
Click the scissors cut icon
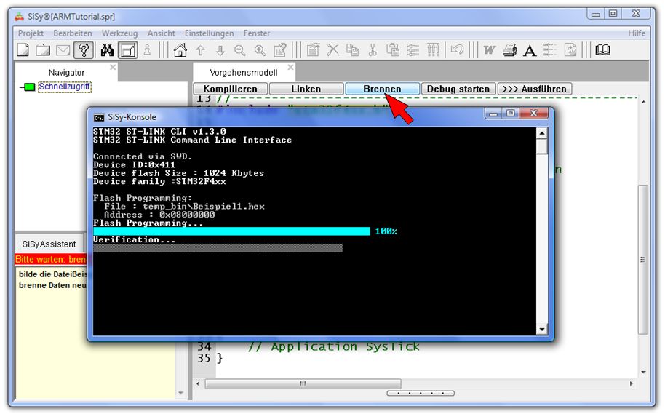point(373,49)
